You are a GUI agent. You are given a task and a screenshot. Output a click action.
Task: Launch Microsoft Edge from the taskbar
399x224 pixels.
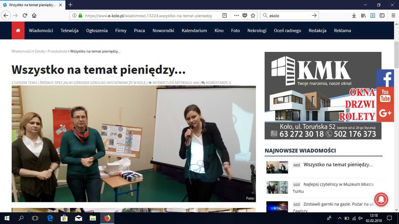click(50, 218)
